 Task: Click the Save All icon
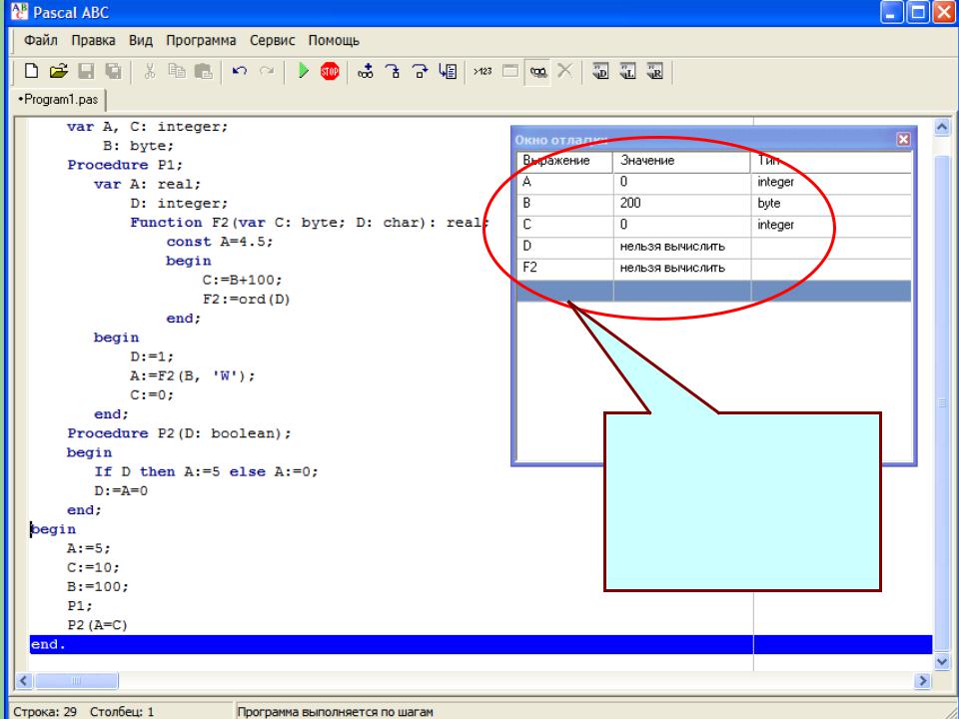click(113, 72)
